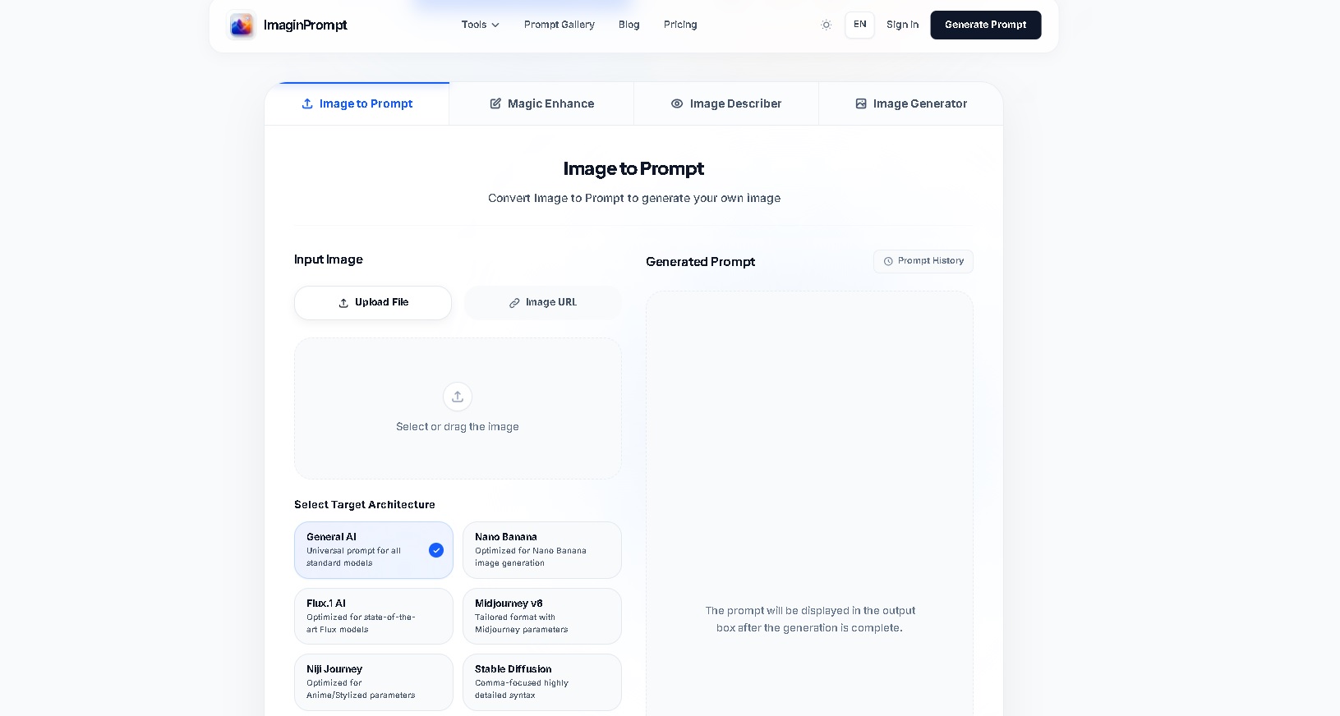1340x716 pixels.
Task: Click the ImaginPrompt brand name
Action: (305, 25)
